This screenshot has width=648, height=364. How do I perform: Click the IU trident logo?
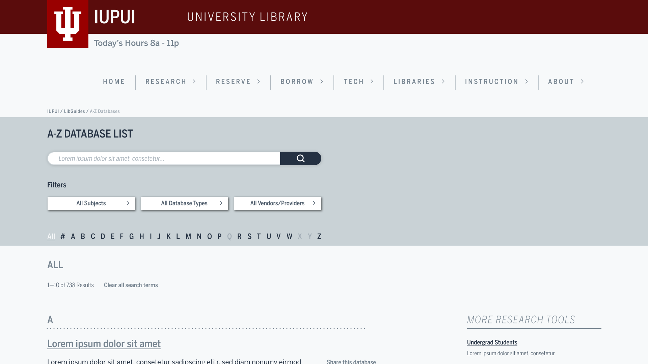pos(68,24)
